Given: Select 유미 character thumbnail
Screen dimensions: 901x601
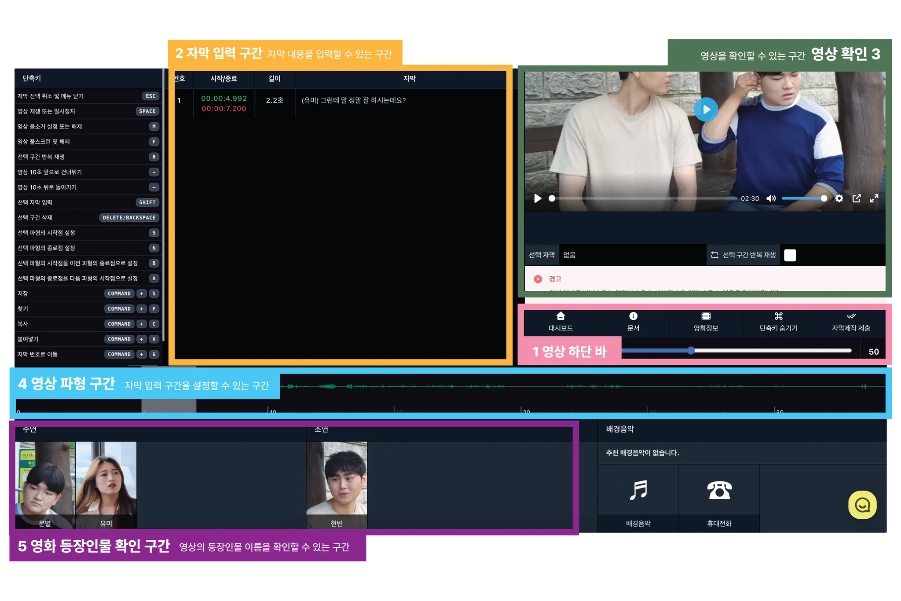Looking at the screenshot, I should (106, 484).
